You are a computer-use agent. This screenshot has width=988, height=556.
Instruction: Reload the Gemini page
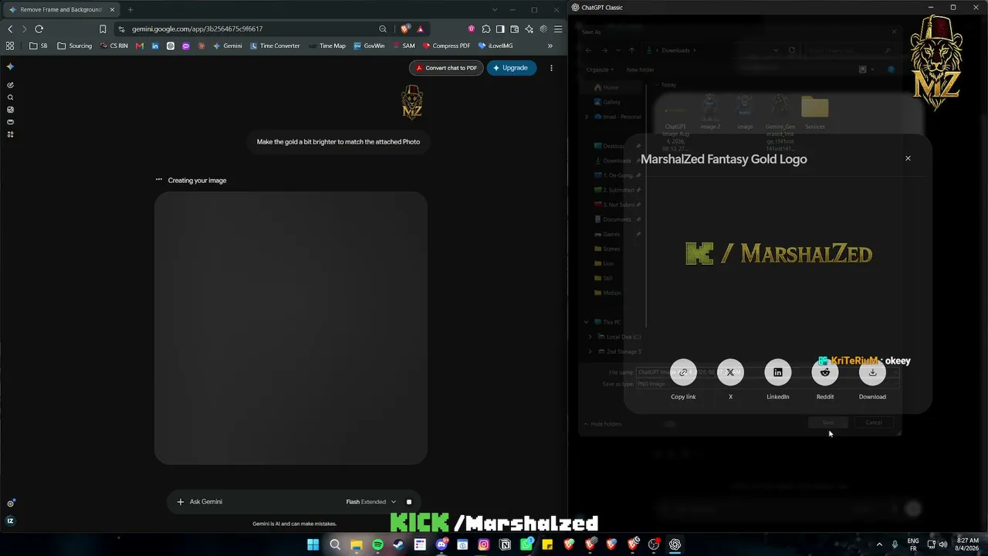coord(39,29)
